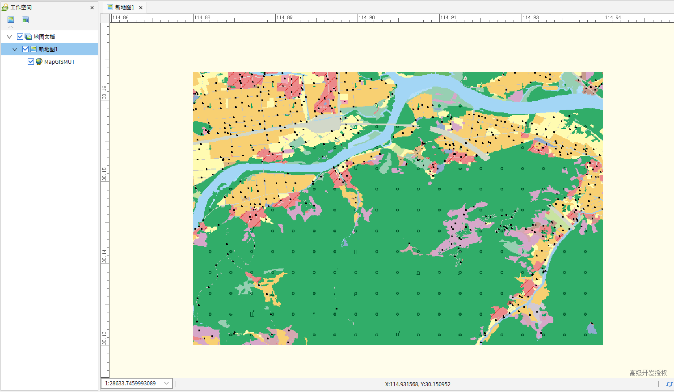
Task: Click the map view icon in workspace toolbar
Action: [11, 20]
